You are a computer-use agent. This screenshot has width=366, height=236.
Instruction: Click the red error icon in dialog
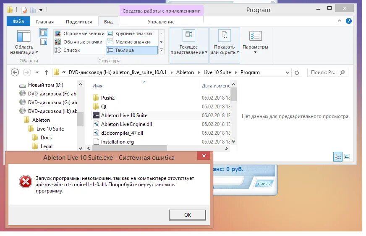click(x=26, y=182)
